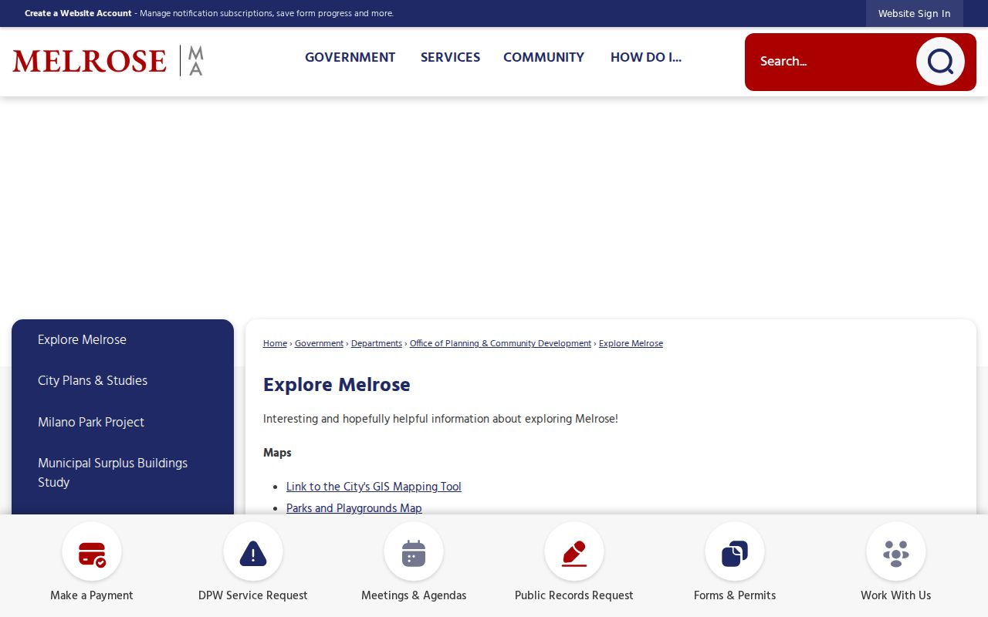Focus the Search text field
Screen dimensions: 988x617
click(x=832, y=62)
